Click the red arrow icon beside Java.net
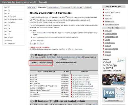This screenshot has width=128, height=105. click(x=104, y=46)
